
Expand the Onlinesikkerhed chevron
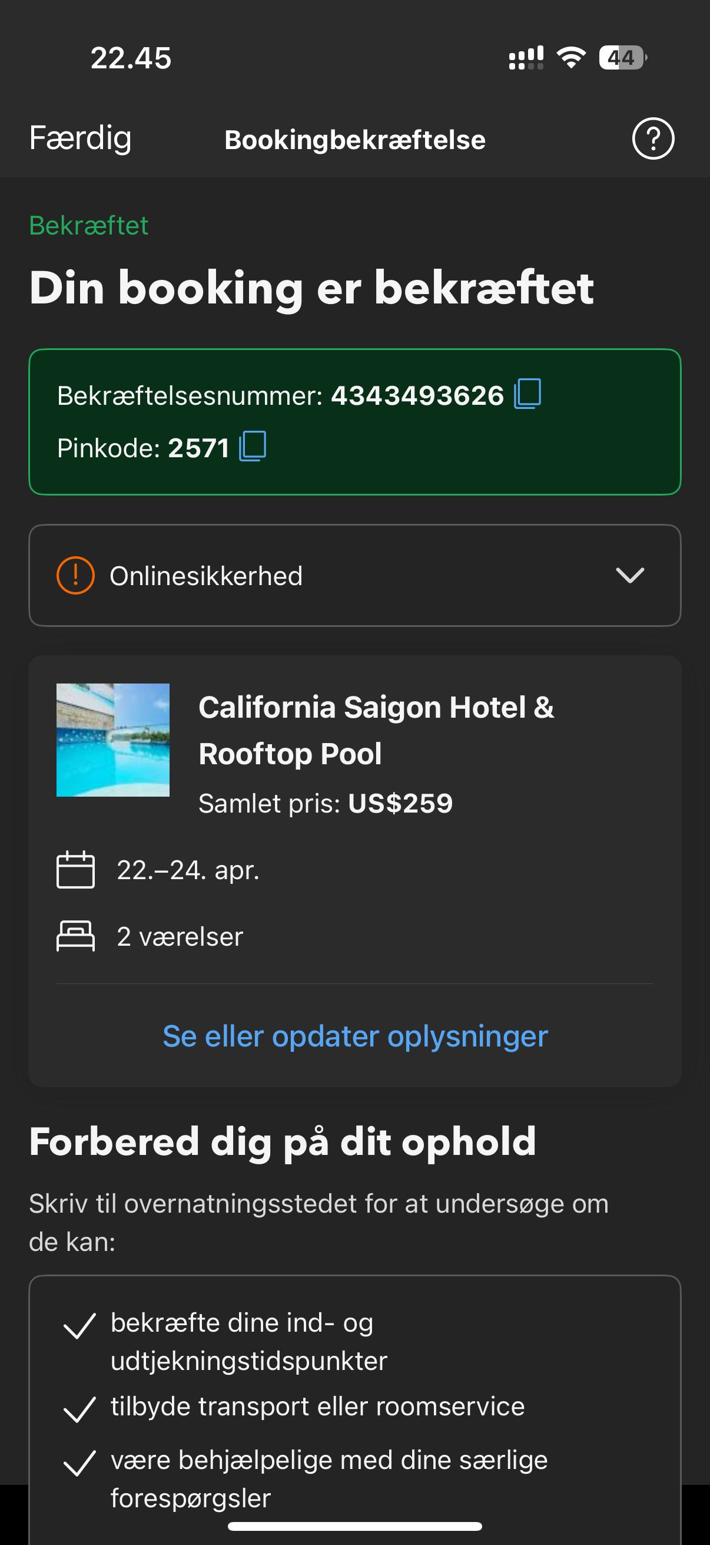(x=630, y=575)
